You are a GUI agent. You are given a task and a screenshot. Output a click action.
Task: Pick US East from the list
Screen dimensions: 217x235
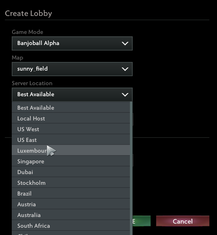(71, 140)
